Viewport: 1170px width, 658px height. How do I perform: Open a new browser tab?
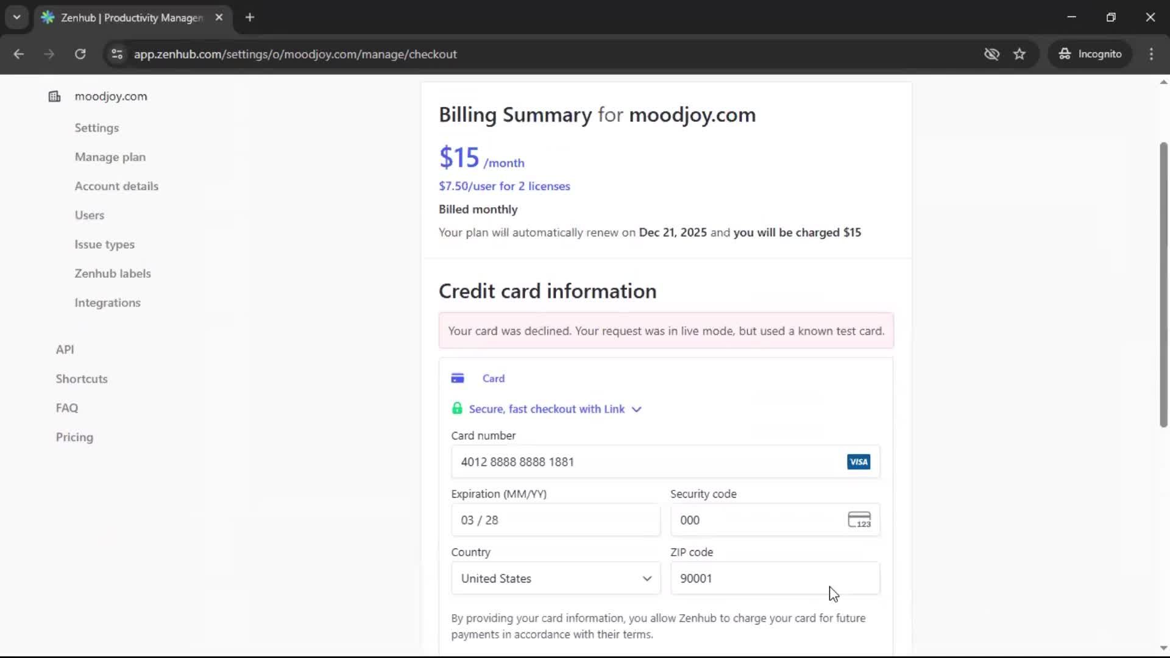coord(250,18)
